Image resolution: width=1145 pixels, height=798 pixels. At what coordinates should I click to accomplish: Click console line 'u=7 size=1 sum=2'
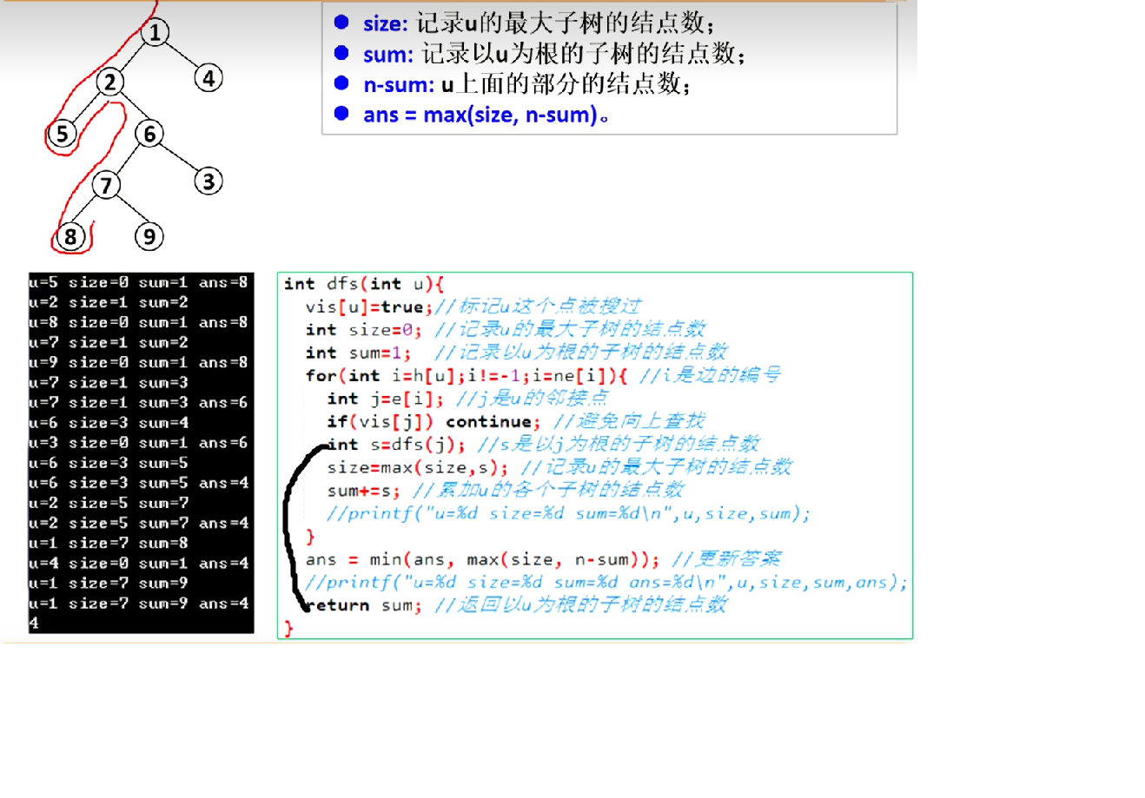(x=109, y=342)
